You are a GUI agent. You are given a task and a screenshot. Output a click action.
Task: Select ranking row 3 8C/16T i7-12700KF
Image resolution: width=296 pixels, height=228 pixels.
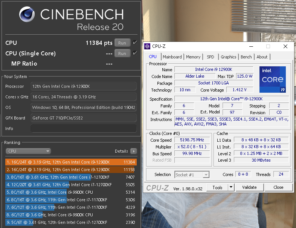[71, 177]
